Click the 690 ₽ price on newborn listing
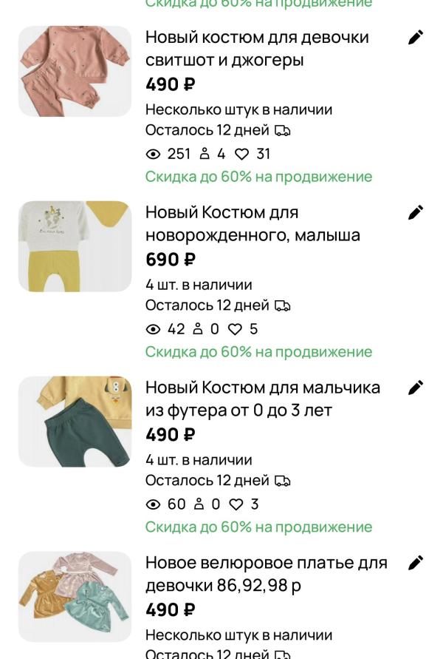Viewport: 443px width, 659px height. (x=165, y=260)
